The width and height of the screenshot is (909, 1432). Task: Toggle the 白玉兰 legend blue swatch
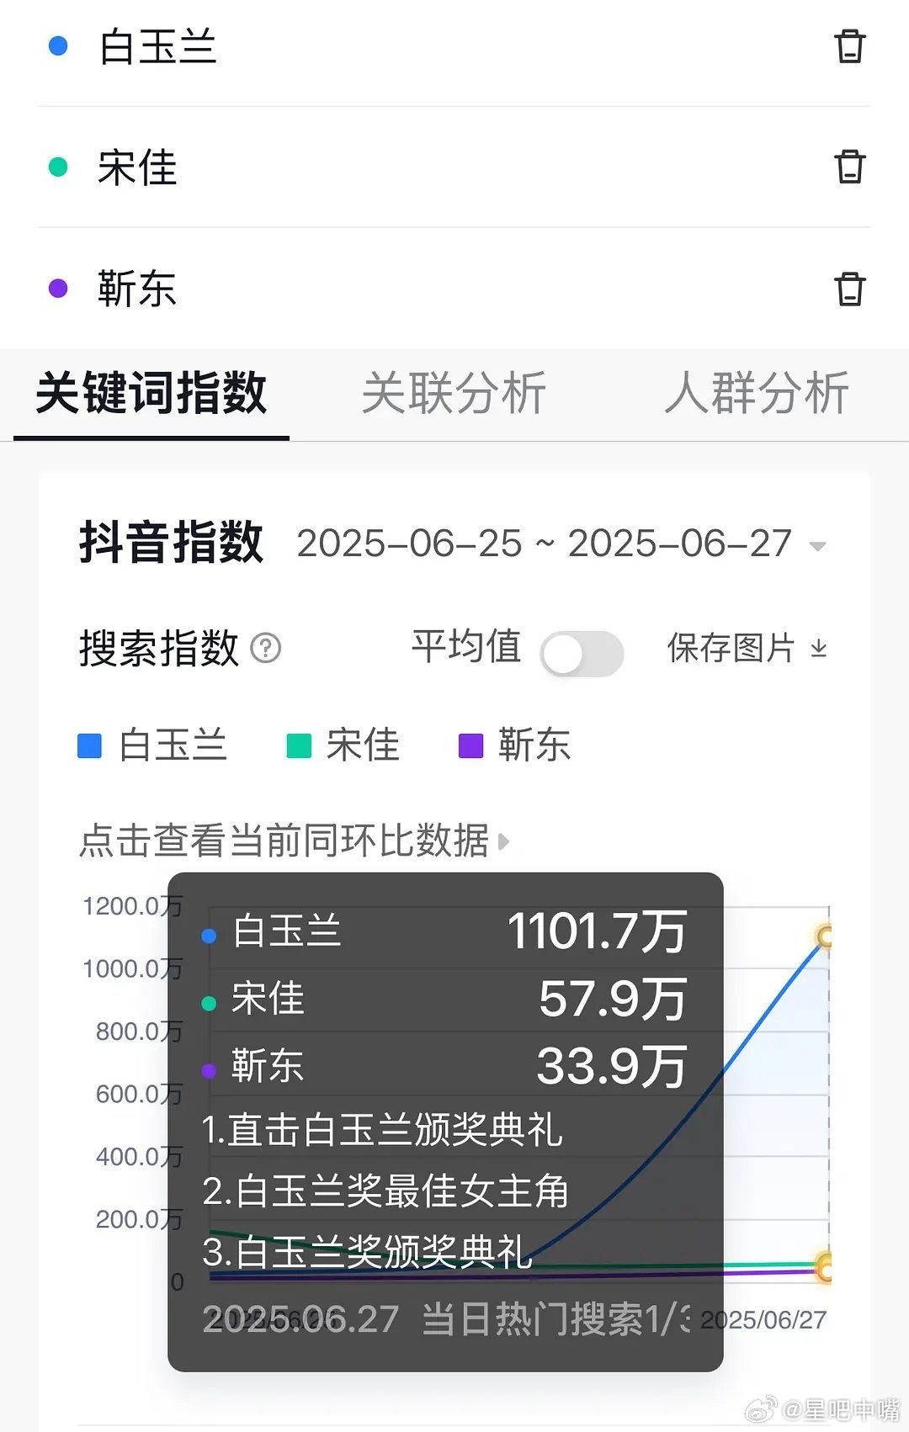[89, 745]
